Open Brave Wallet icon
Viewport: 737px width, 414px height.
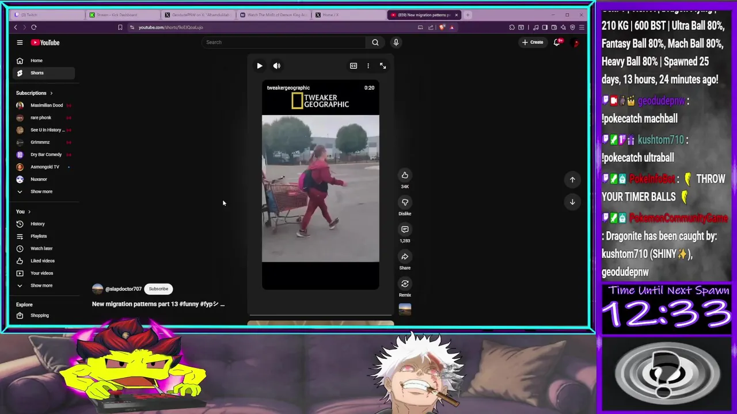pos(554,27)
